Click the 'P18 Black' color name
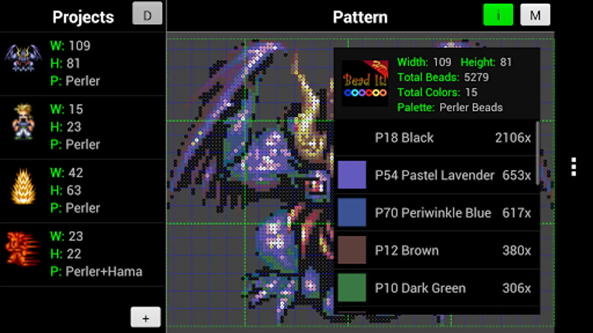Viewport: 593px width, 333px height. click(x=404, y=138)
